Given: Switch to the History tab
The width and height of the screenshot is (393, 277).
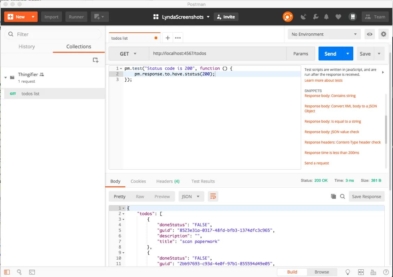Looking at the screenshot, I should click(26, 47).
